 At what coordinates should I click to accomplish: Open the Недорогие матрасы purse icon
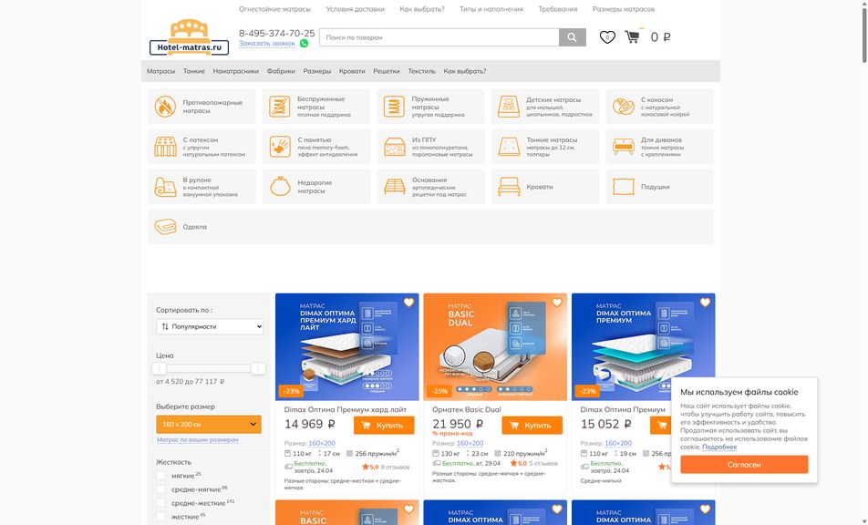click(x=280, y=187)
